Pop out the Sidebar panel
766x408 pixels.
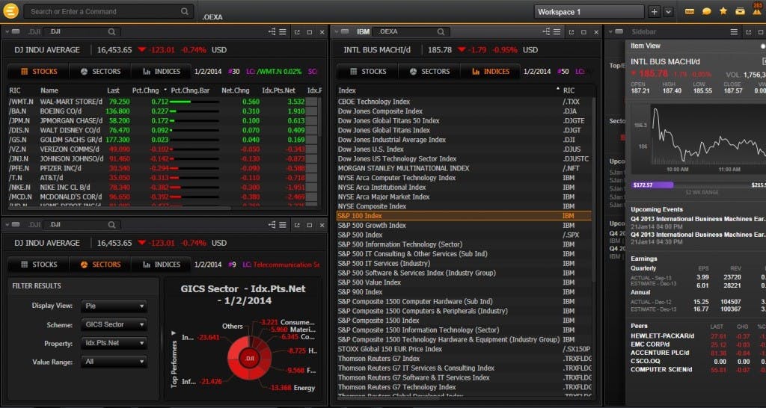pyautogui.click(x=748, y=32)
